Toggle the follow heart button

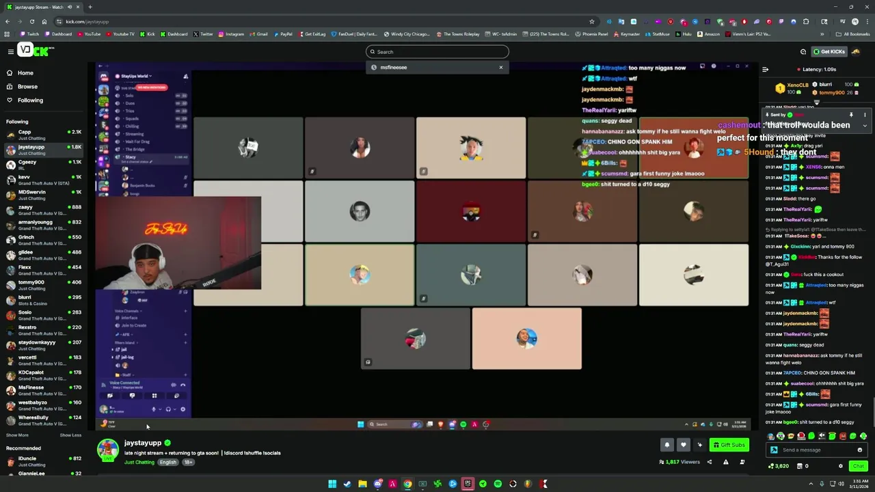coord(683,445)
